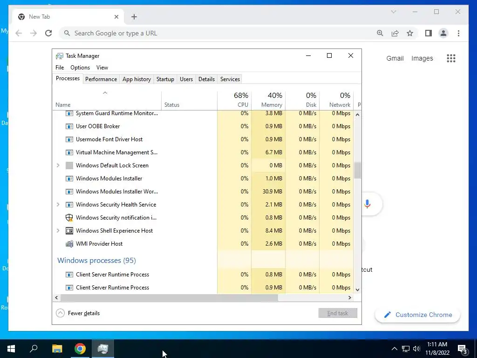This screenshot has width=477, height=358.
Task: Sort processes by the Network column
Action: (x=336, y=100)
